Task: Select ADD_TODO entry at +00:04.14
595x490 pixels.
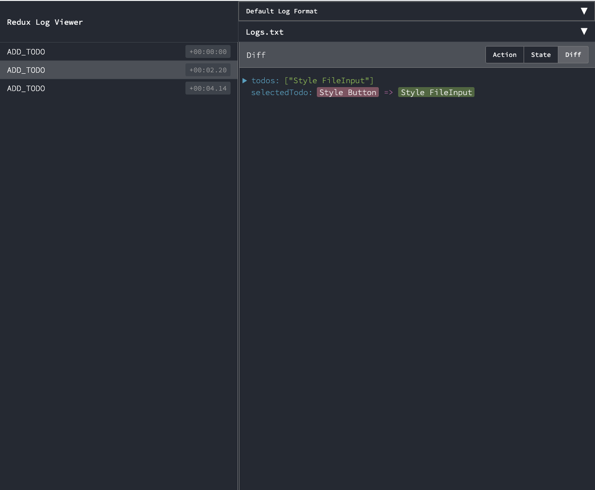Action: 119,88
